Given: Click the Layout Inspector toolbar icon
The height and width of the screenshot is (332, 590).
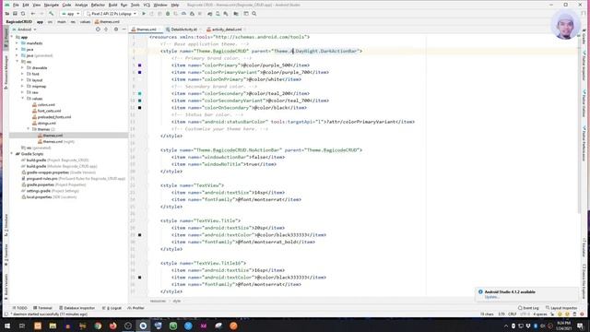Looking at the screenshot, I should [x=246, y=14].
